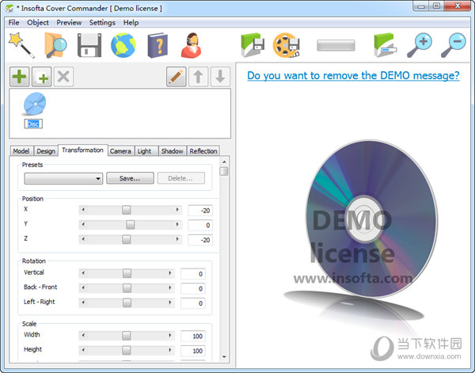The height and width of the screenshot is (373, 475).
Task: Save project using floppy disk icon
Action: pyautogui.click(x=89, y=45)
